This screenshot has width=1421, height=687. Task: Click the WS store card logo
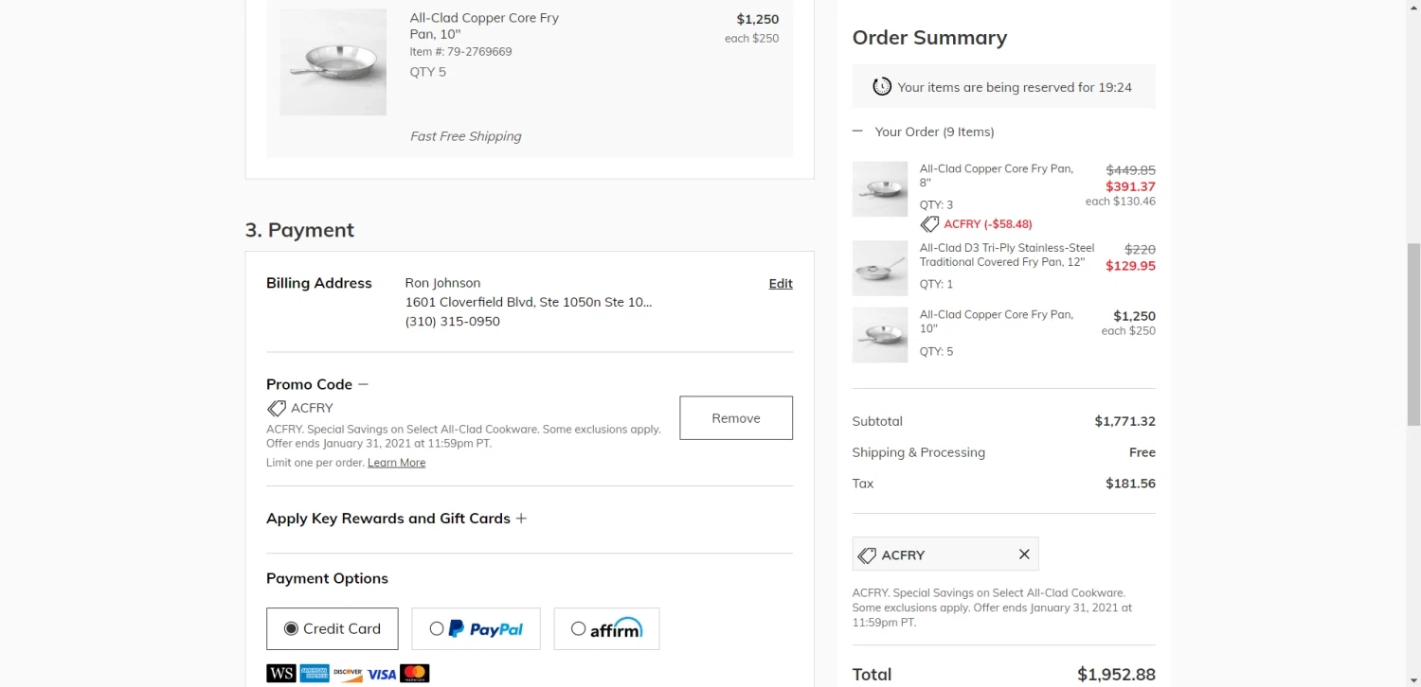(x=281, y=674)
